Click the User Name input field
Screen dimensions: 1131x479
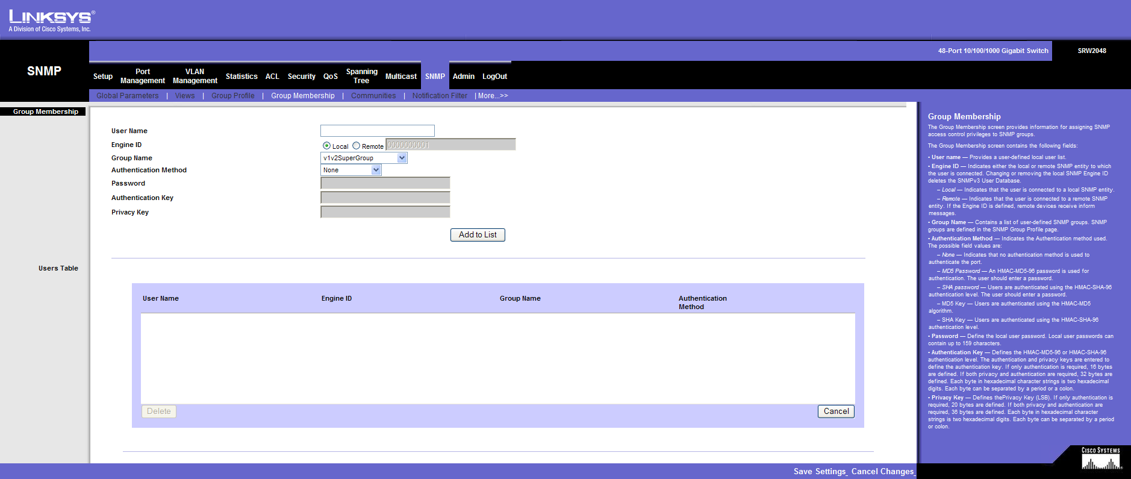[x=377, y=131]
